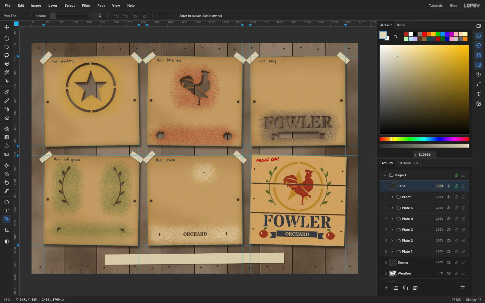Swap foreground and background colors

click(x=396, y=36)
